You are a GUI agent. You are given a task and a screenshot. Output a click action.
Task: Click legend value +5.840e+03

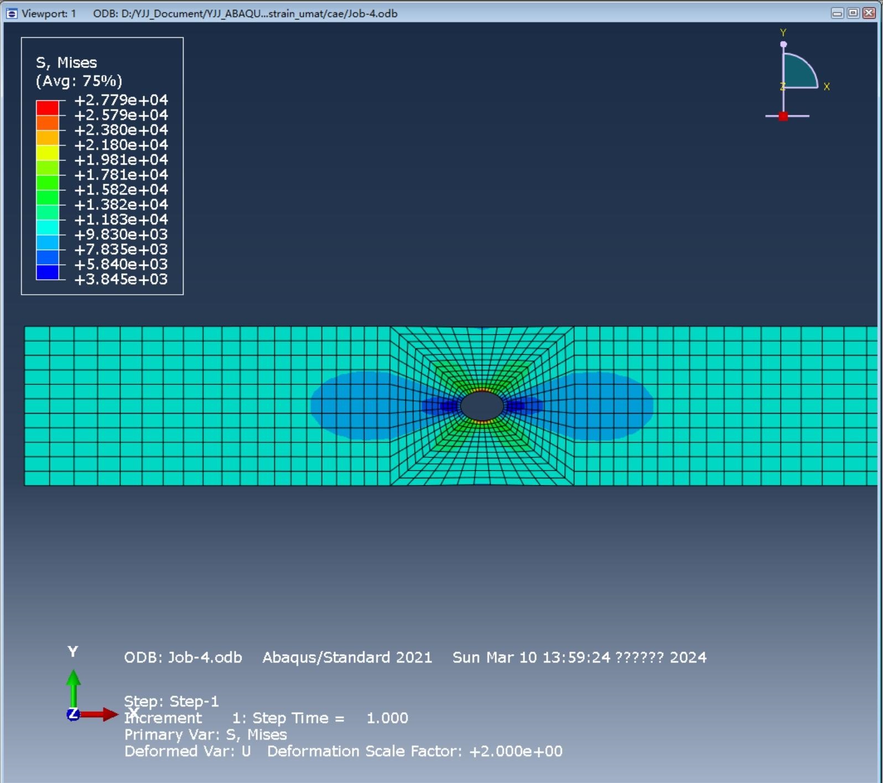click(x=121, y=264)
